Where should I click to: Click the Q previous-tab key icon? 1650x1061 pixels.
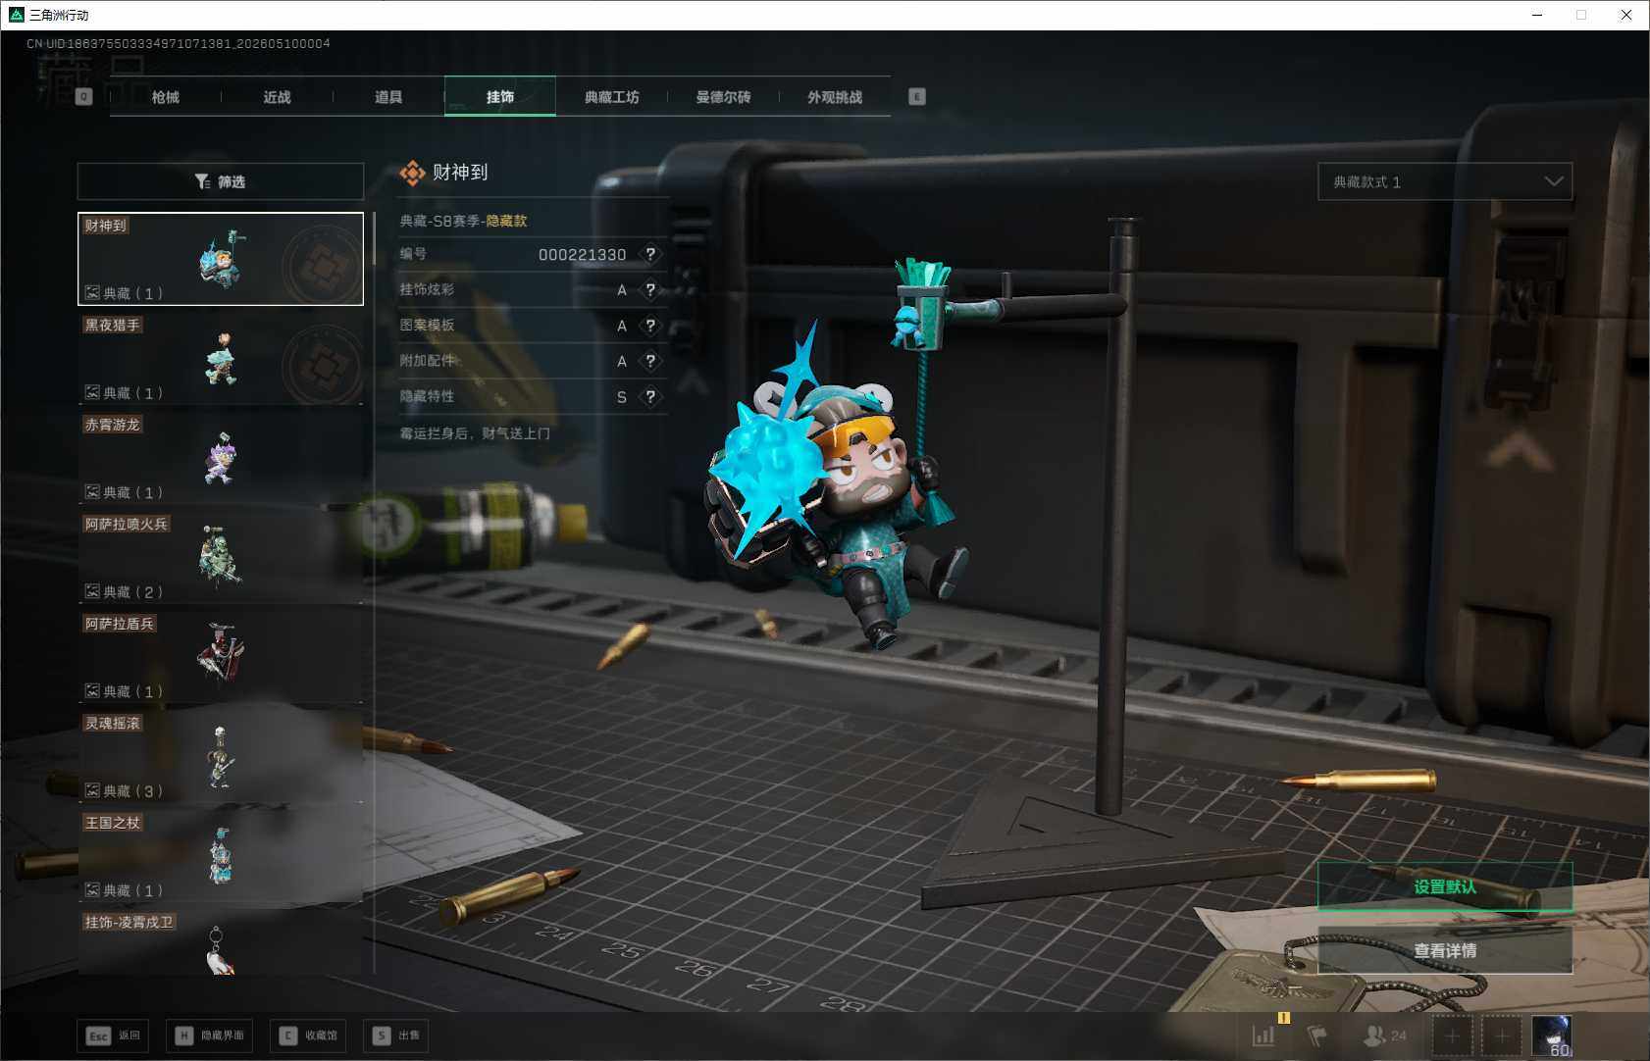83,96
